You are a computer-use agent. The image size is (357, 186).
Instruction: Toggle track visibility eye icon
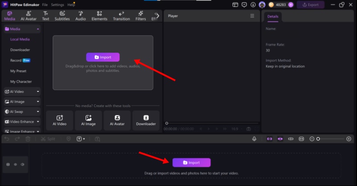click(15, 165)
